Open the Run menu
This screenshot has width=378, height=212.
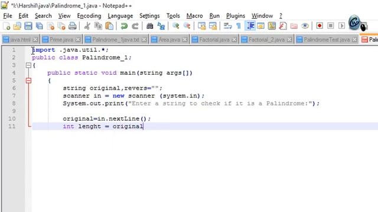click(x=214, y=16)
